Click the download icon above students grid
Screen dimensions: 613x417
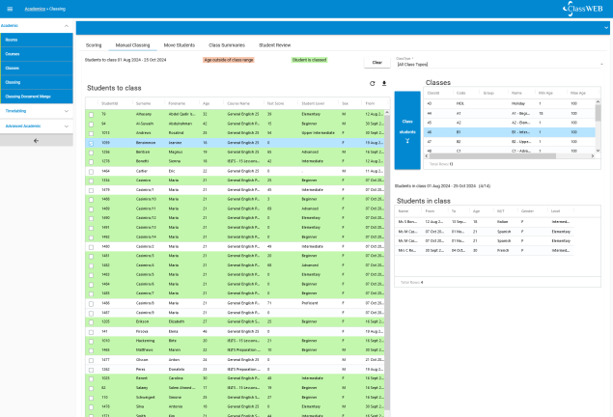[x=384, y=84]
